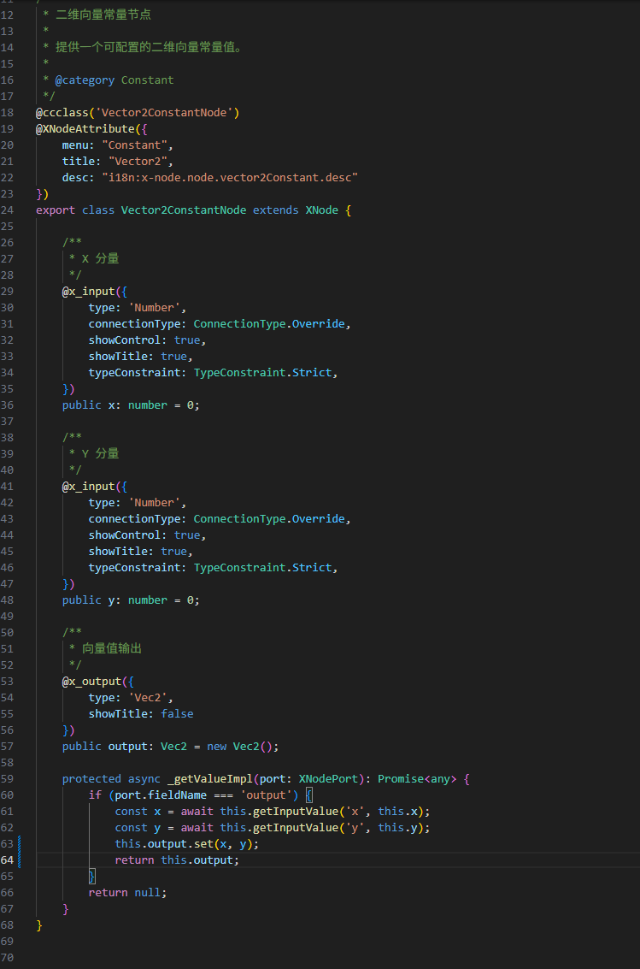
Task: Click the @x_input decorator on line 29
Action: click(88, 291)
